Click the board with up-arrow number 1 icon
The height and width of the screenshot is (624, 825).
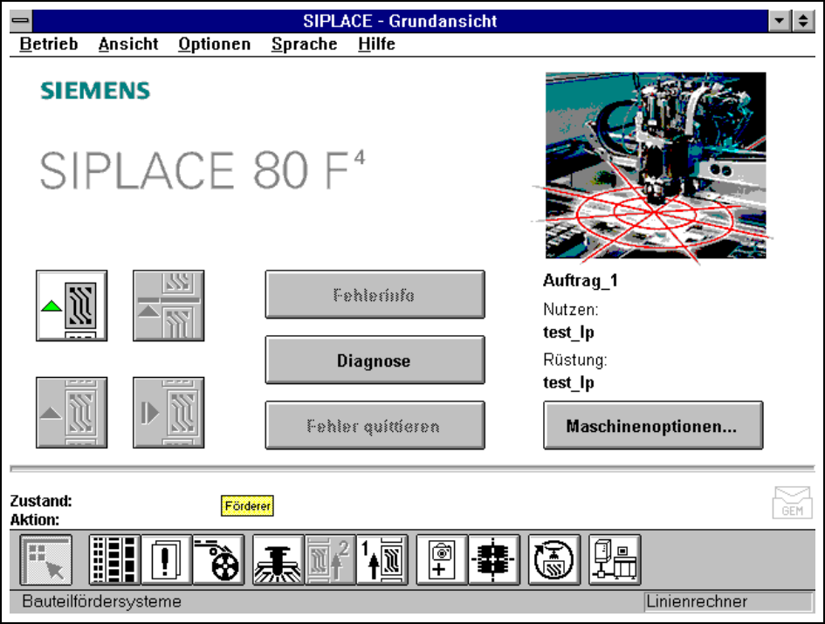pos(382,559)
